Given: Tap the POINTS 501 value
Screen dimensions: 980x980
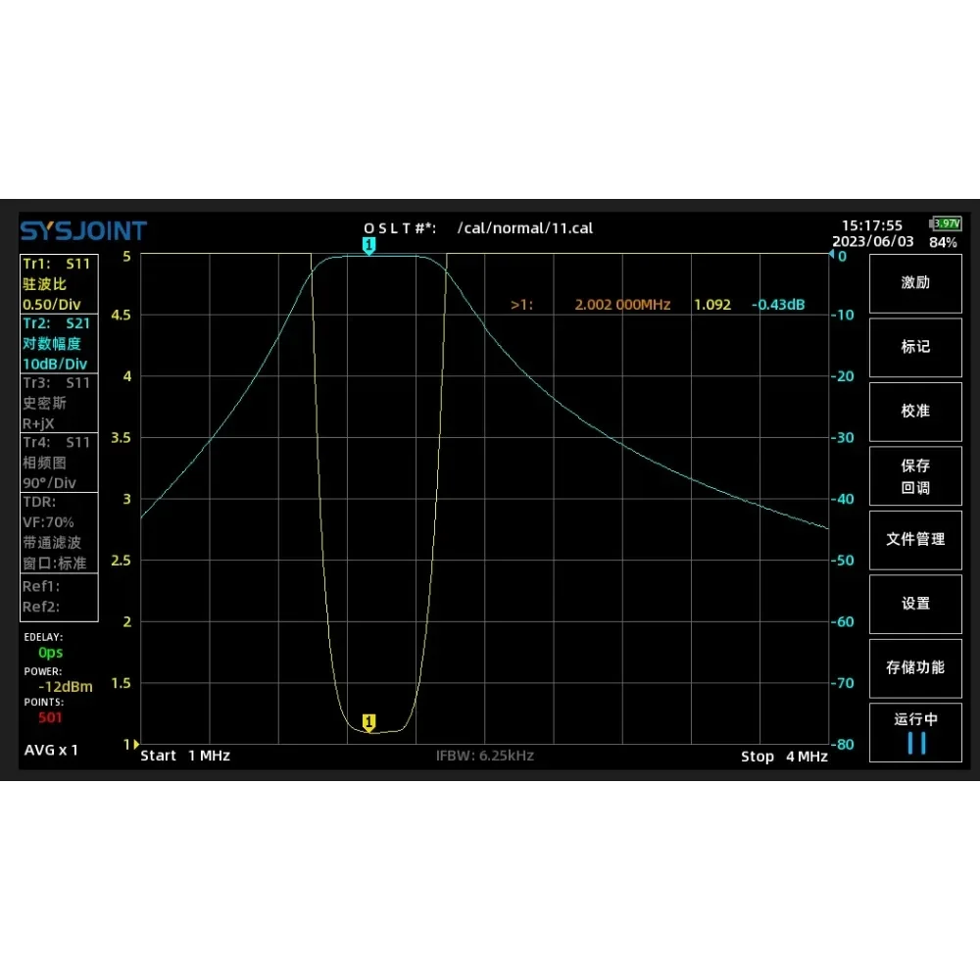Looking at the screenshot, I should click(50, 717).
